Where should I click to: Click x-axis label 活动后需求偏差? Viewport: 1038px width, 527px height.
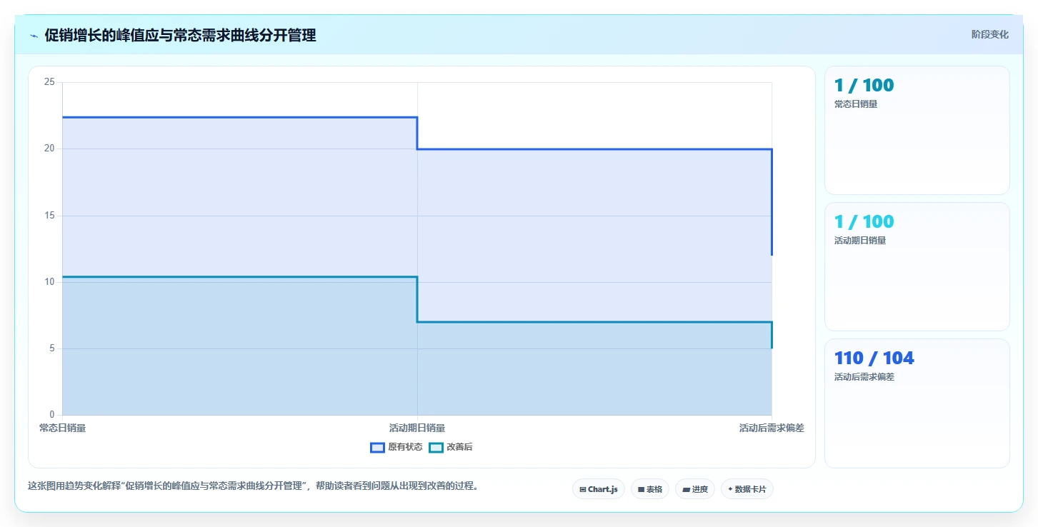[772, 428]
